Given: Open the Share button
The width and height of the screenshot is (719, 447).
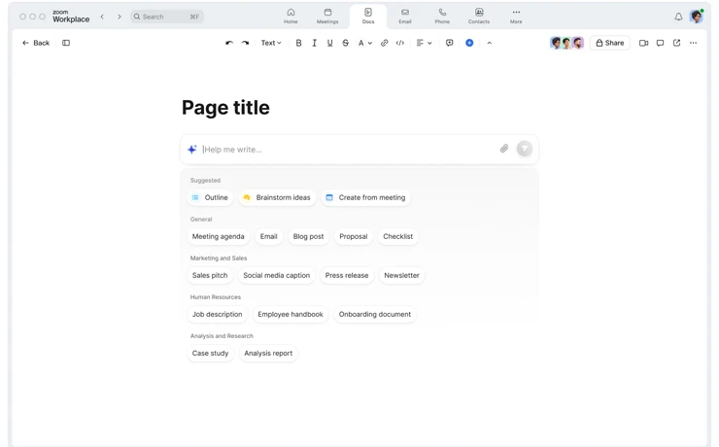Looking at the screenshot, I should (x=610, y=43).
